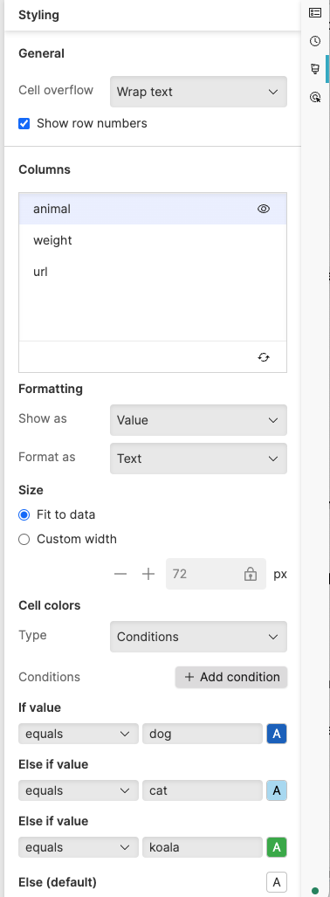Screen dimensions: 330x897
Task: Click the lock icon in width field
Action: click(251, 574)
